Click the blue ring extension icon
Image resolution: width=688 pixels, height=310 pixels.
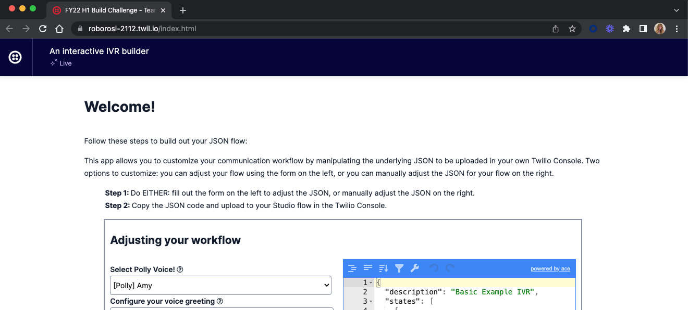point(593,29)
